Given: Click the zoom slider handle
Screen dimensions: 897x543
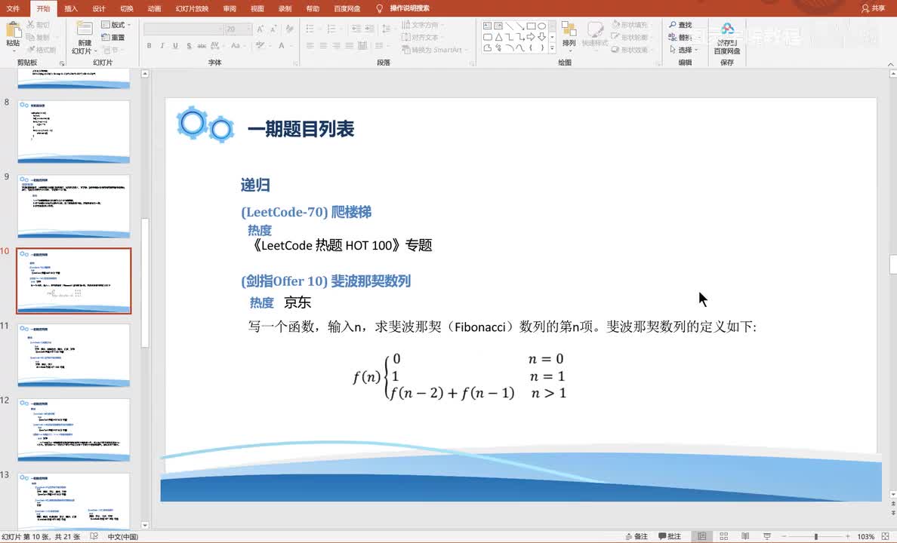Looking at the screenshot, I should coord(815,536).
